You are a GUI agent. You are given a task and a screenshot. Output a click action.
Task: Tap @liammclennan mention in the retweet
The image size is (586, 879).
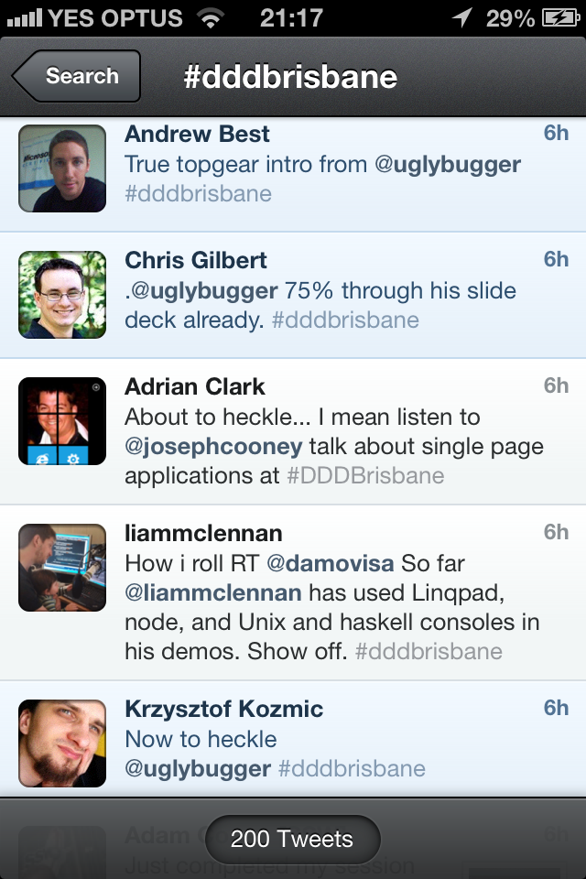(x=213, y=593)
